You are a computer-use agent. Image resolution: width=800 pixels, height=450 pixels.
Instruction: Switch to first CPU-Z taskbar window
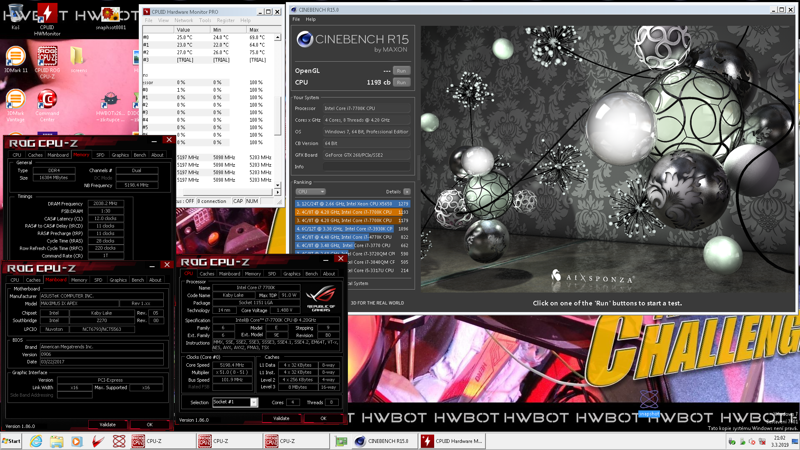[x=162, y=441]
